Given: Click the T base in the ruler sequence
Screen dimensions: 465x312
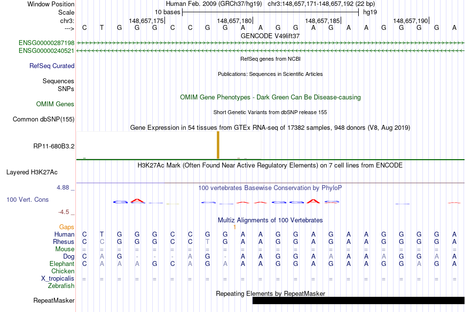Looking at the screenshot, I should [102, 28].
